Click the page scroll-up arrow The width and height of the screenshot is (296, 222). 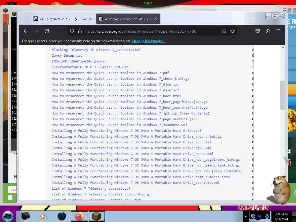point(283,47)
